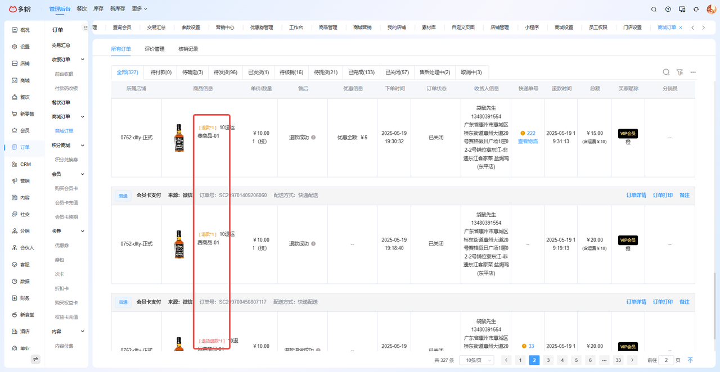Click the whiskey bottle thumbnail in first order
The width and height of the screenshot is (720, 372).
pyautogui.click(x=179, y=138)
